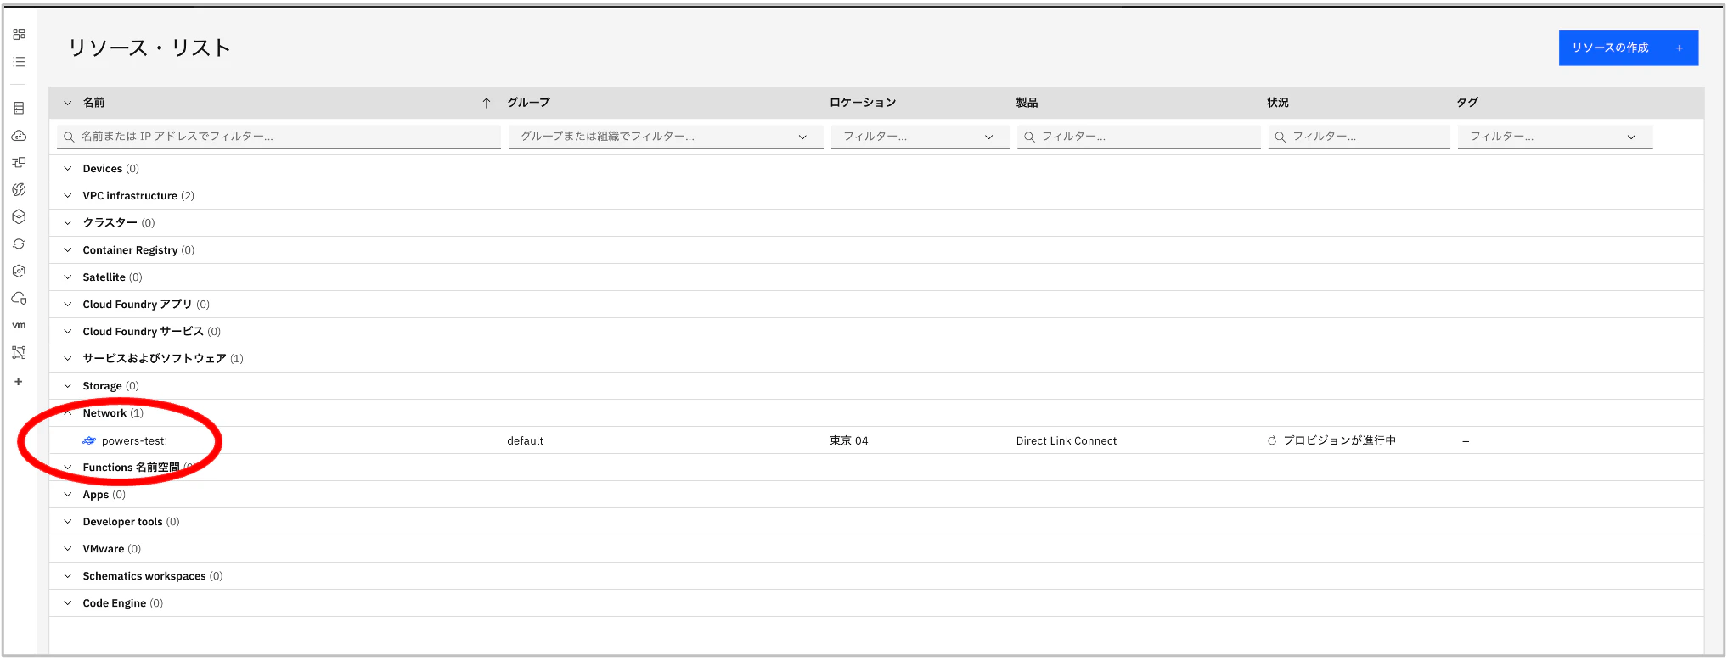Expand the クラスター group
This screenshot has width=1728, height=661.
click(x=68, y=223)
